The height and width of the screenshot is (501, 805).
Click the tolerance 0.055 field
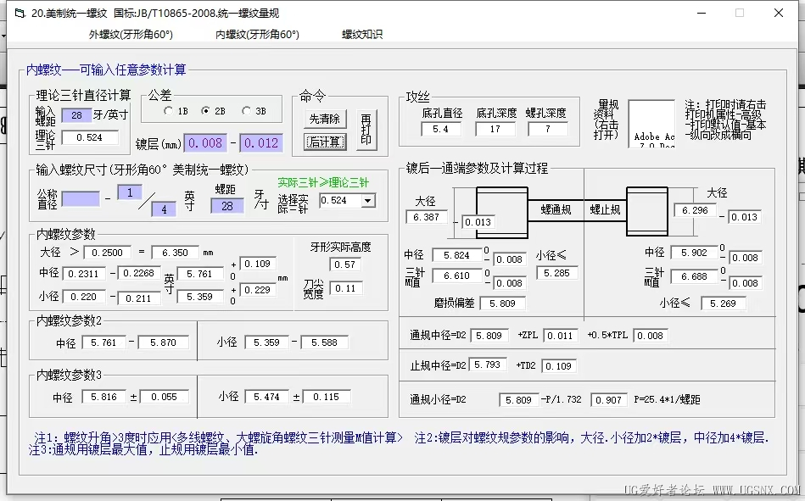(165, 397)
